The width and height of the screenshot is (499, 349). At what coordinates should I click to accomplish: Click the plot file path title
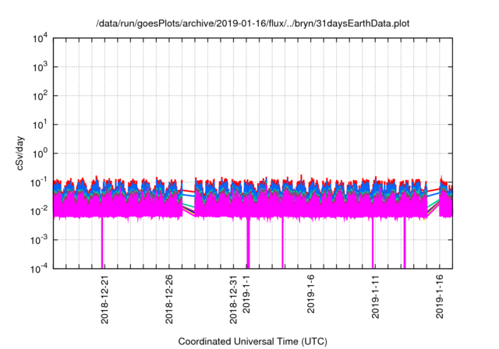coord(253,23)
